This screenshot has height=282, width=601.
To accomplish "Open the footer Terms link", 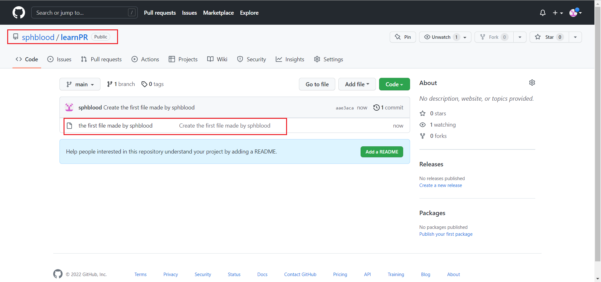I will point(141,274).
